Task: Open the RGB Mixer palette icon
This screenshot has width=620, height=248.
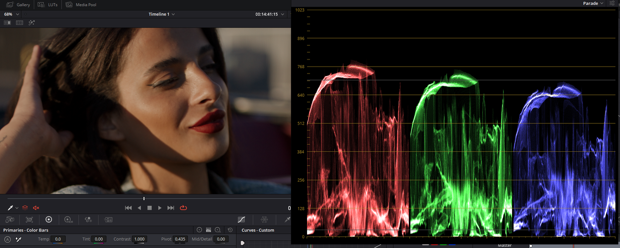Action: tap(88, 219)
